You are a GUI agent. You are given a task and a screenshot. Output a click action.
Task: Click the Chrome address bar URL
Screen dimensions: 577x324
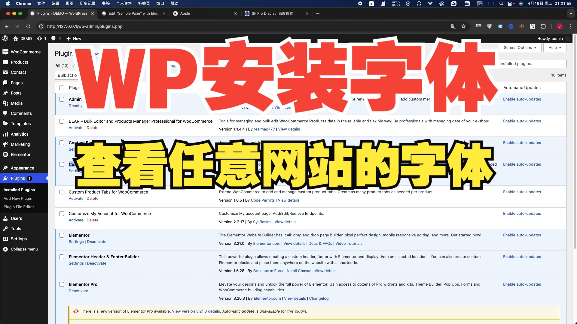click(x=85, y=26)
